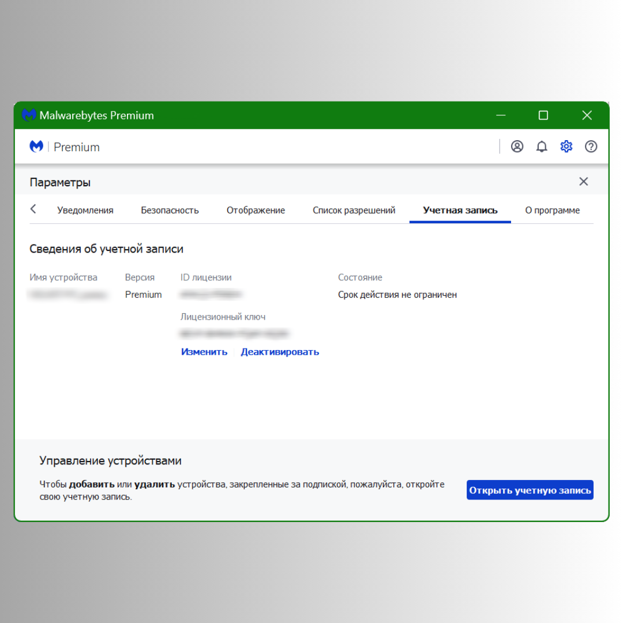Switch to the О программе tab
623x623 pixels.
pyautogui.click(x=552, y=210)
